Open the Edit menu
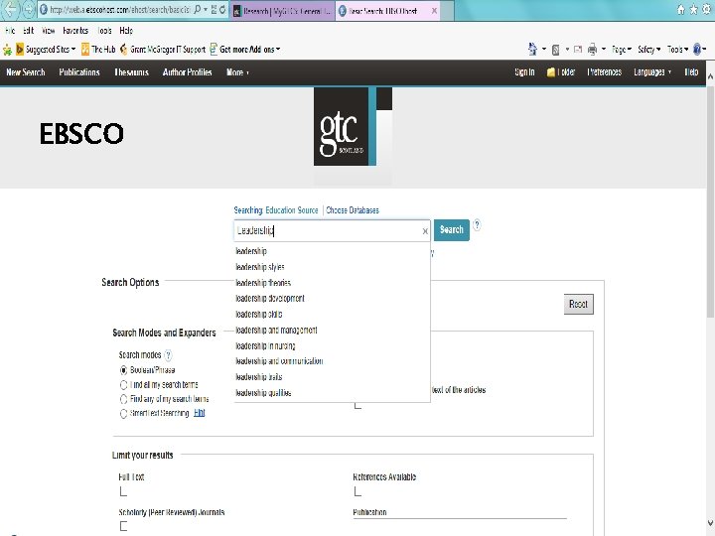715x536 pixels. click(28, 31)
